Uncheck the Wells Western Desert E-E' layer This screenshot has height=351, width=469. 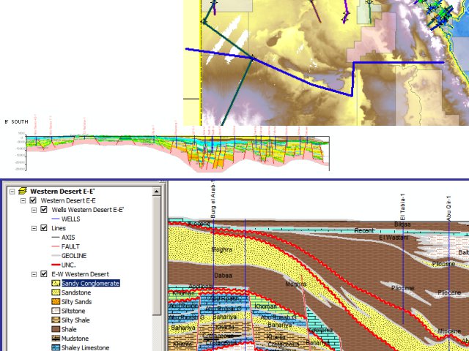44,210
